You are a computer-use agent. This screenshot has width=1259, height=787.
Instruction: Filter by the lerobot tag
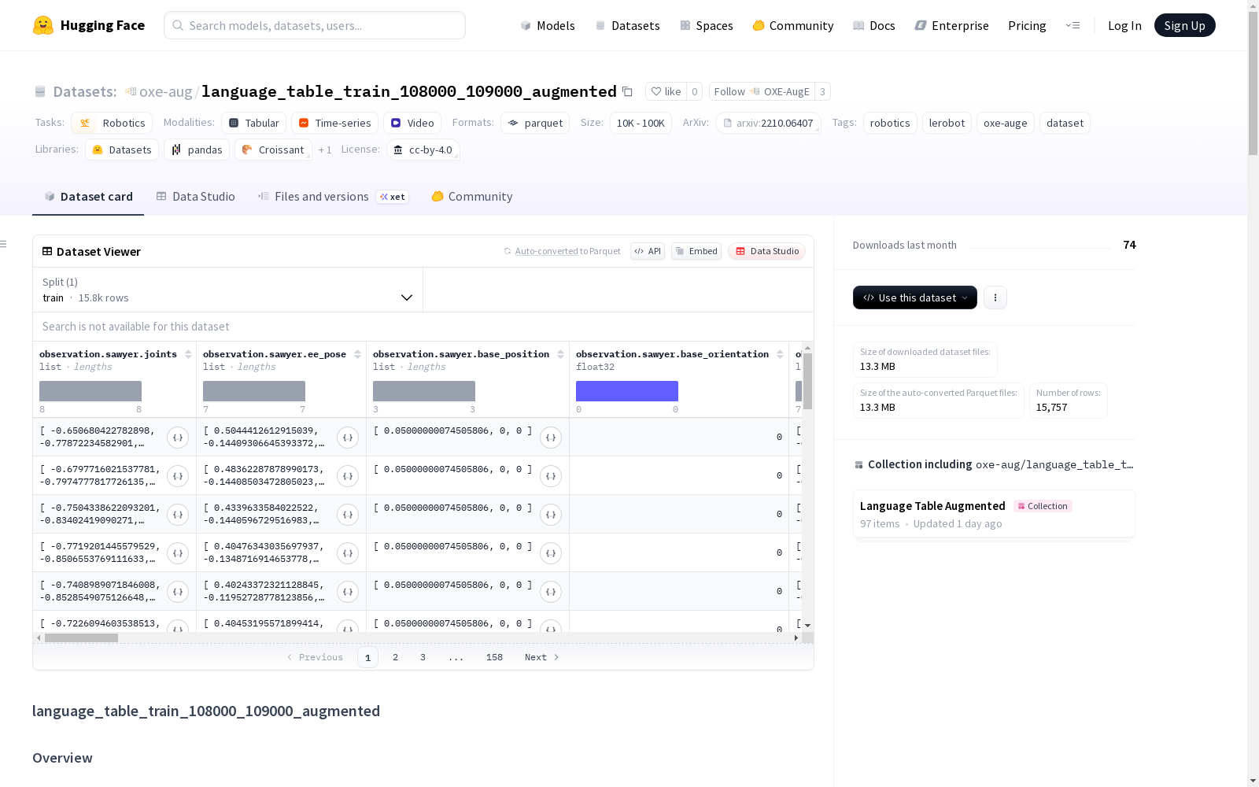coord(947,123)
